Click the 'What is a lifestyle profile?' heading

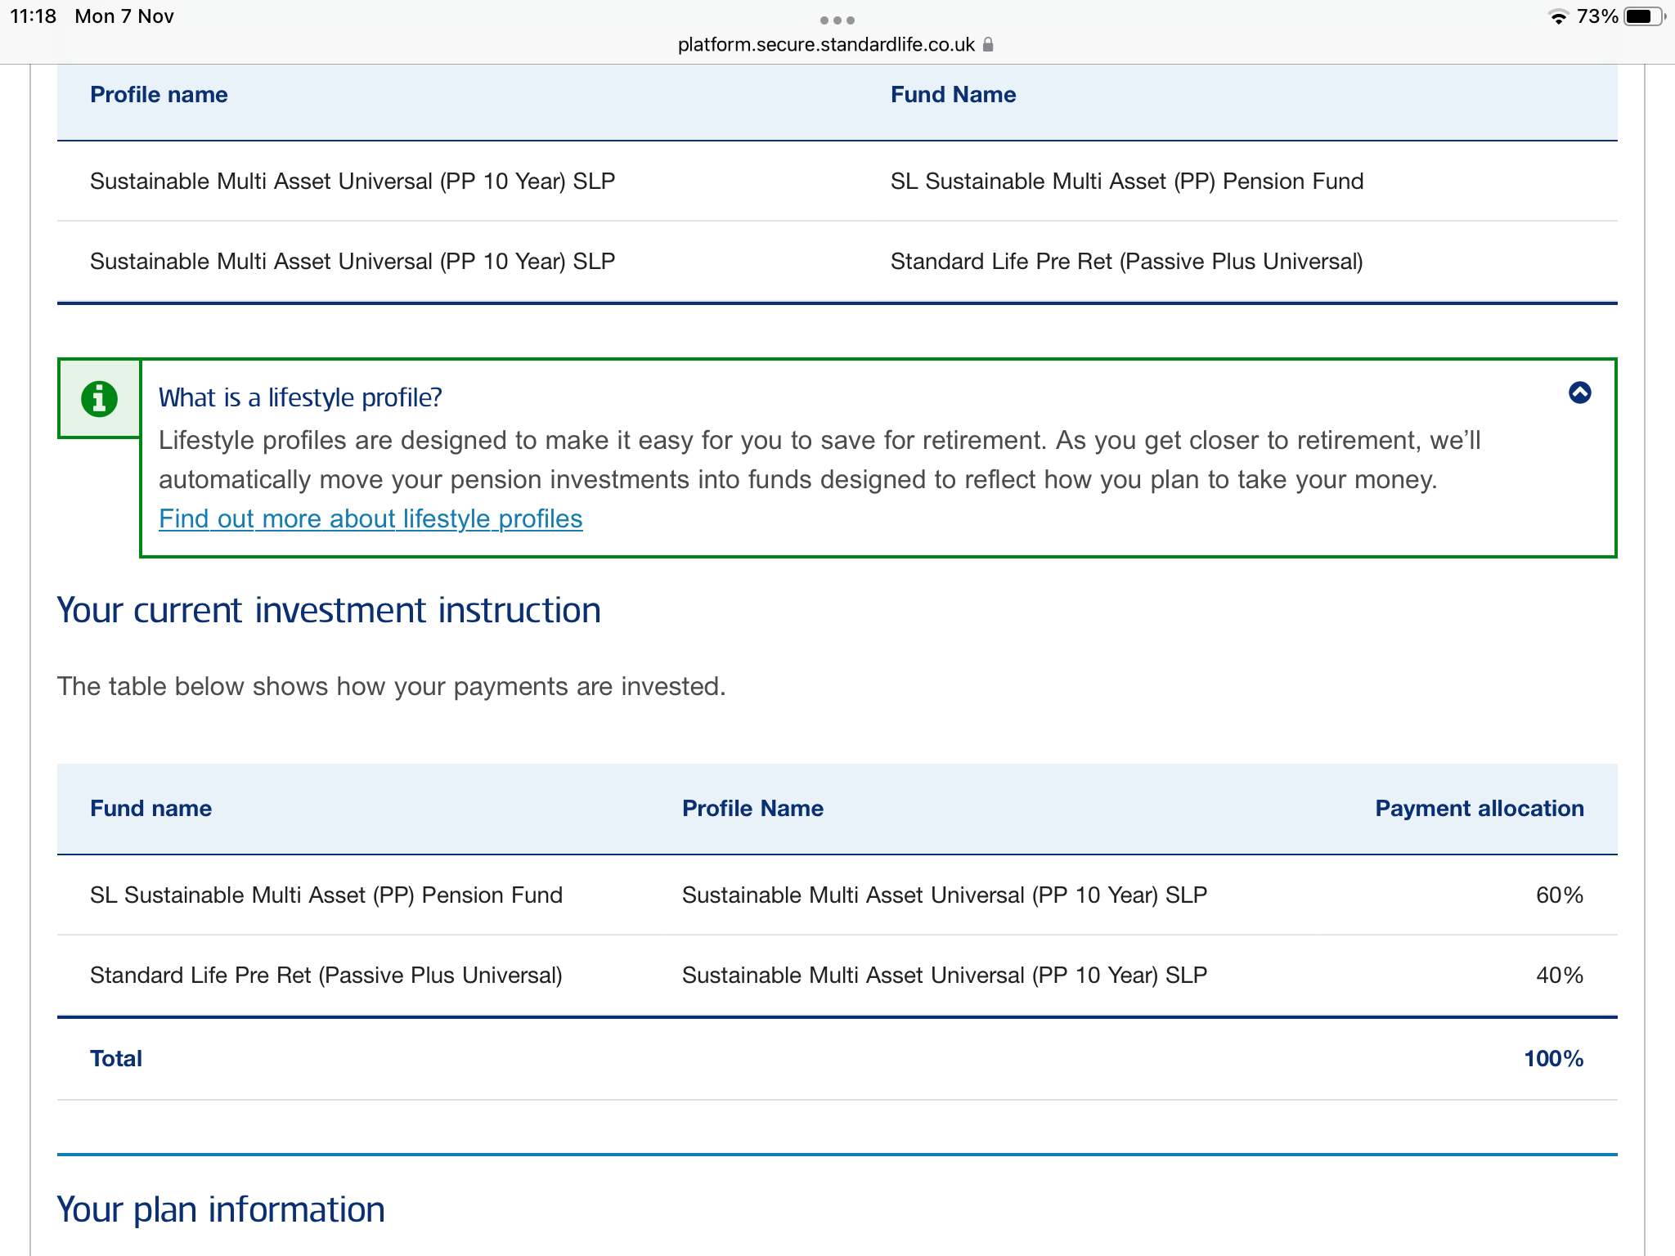coord(300,398)
